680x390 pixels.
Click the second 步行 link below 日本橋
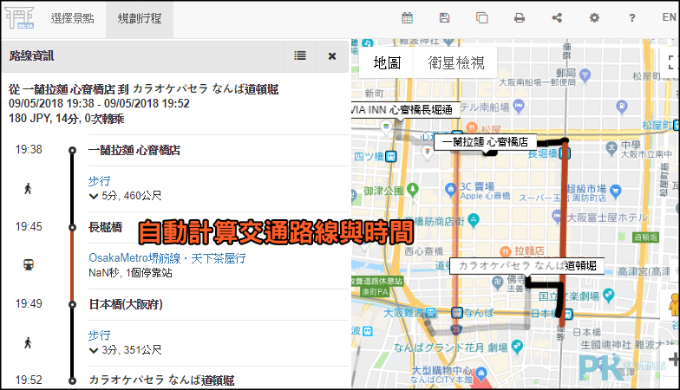click(x=99, y=335)
